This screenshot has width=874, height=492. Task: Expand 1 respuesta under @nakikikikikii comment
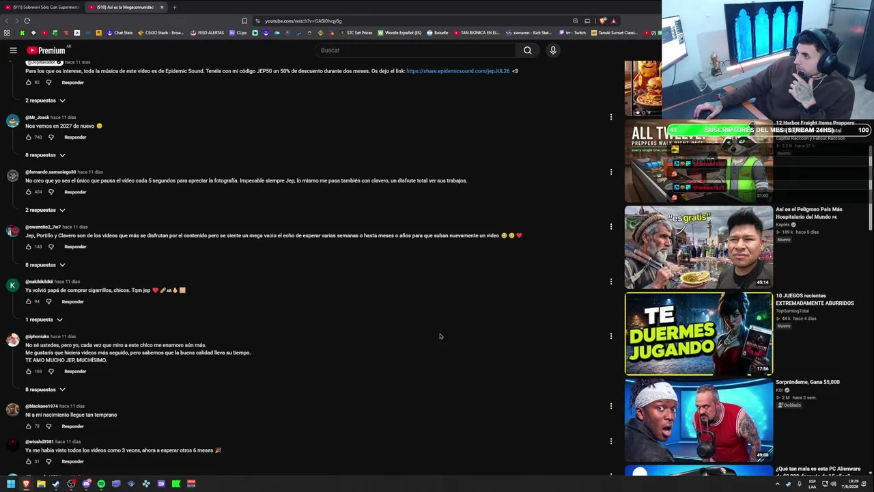pyautogui.click(x=44, y=319)
